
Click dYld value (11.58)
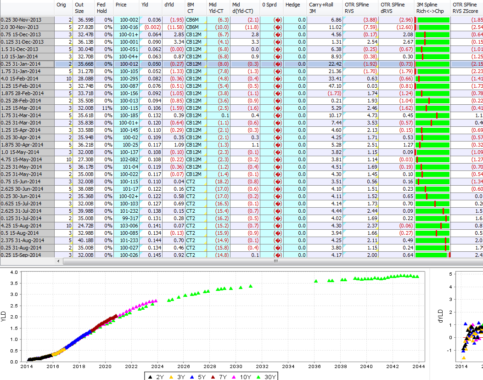(x=174, y=28)
